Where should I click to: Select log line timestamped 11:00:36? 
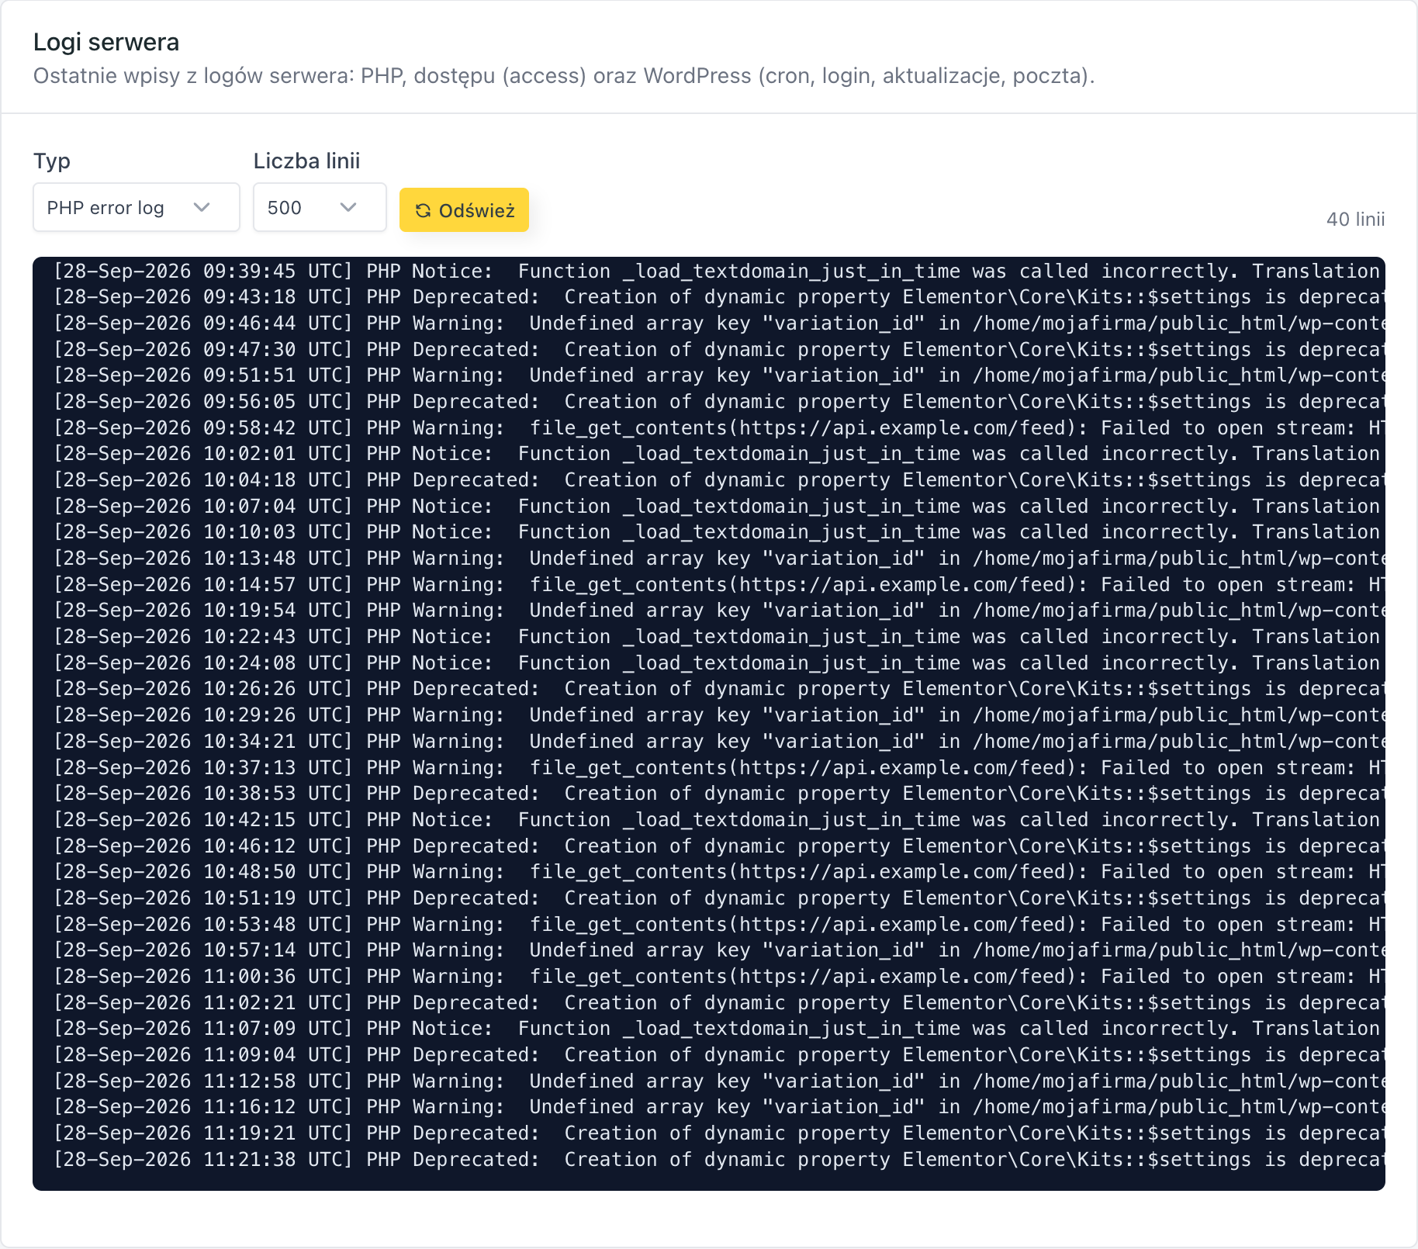pyautogui.click(x=719, y=976)
